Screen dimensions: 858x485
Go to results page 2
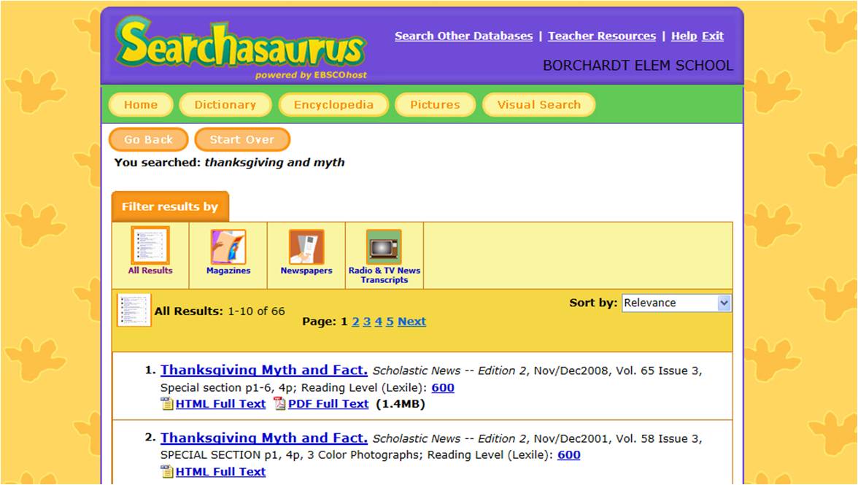click(x=356, y=322)
